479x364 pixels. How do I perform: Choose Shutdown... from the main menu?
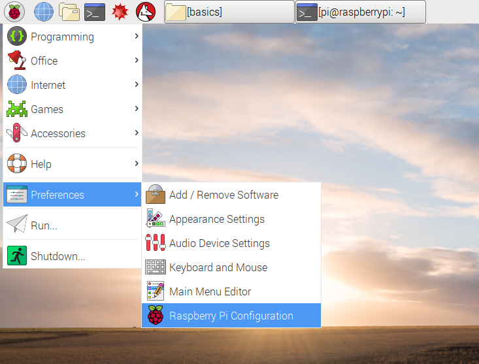[x=73, y=256]
